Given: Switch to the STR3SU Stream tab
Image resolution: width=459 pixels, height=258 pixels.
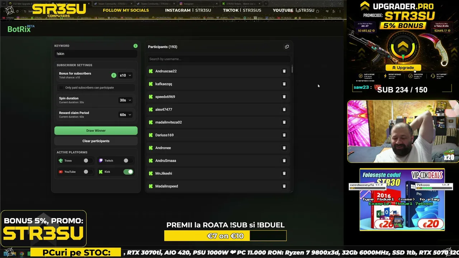Looking at the screenshot, I should click(x=242, y=4).
